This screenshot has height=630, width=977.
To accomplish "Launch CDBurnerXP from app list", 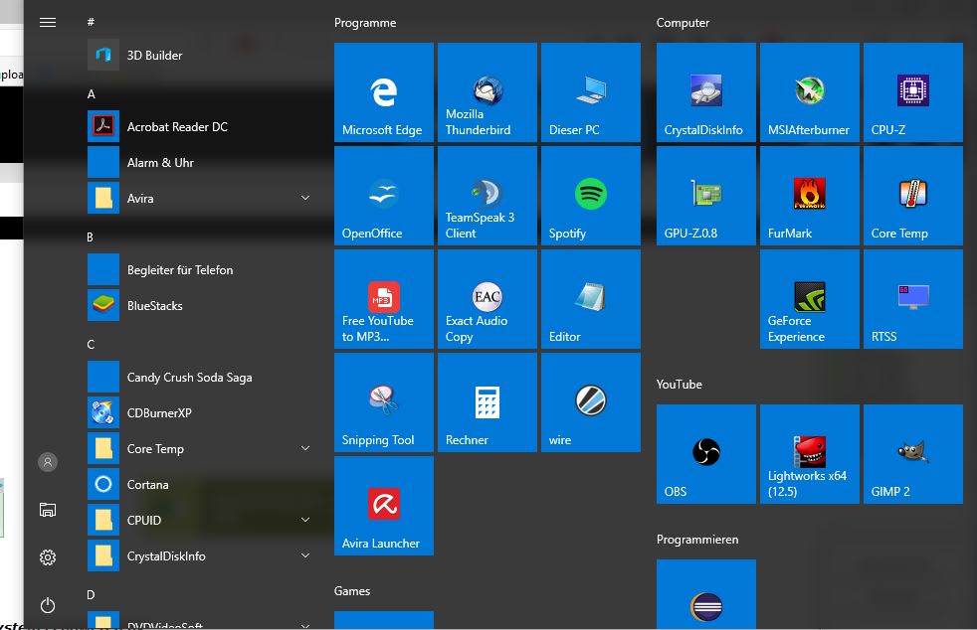I will pyautogui.click(x=201, y=412).
